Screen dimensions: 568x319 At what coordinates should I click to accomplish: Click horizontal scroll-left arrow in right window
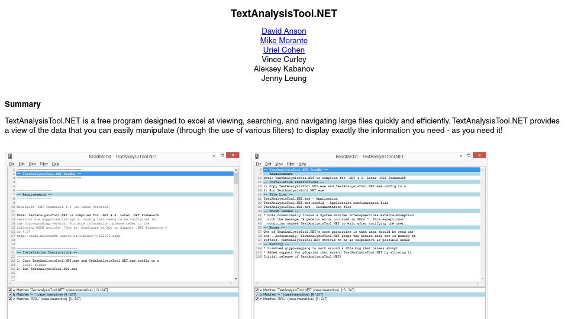click(x=257, y=283)
